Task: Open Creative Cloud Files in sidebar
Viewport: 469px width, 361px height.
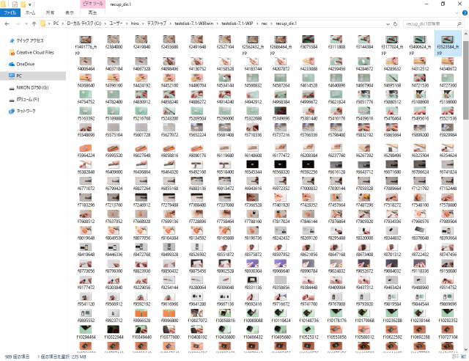Action: coord(34,52)
